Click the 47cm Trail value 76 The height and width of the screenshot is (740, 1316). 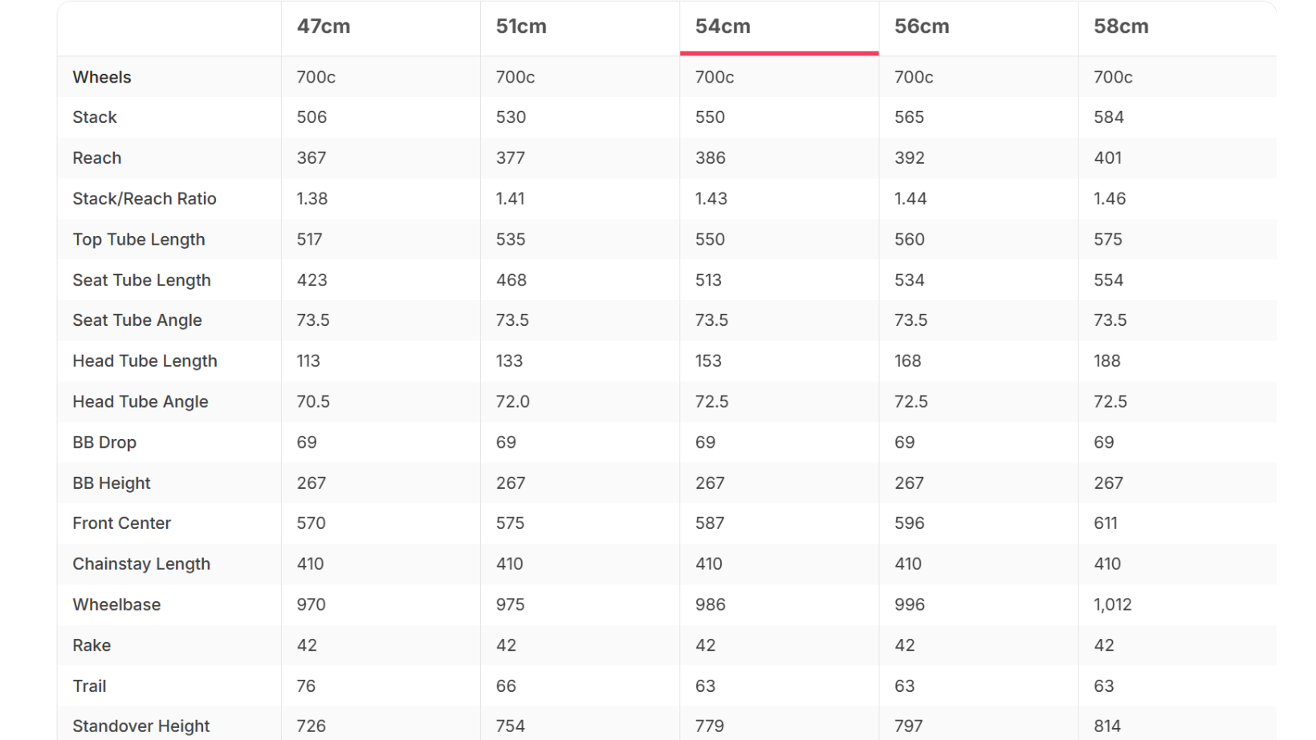coord(306,686)
